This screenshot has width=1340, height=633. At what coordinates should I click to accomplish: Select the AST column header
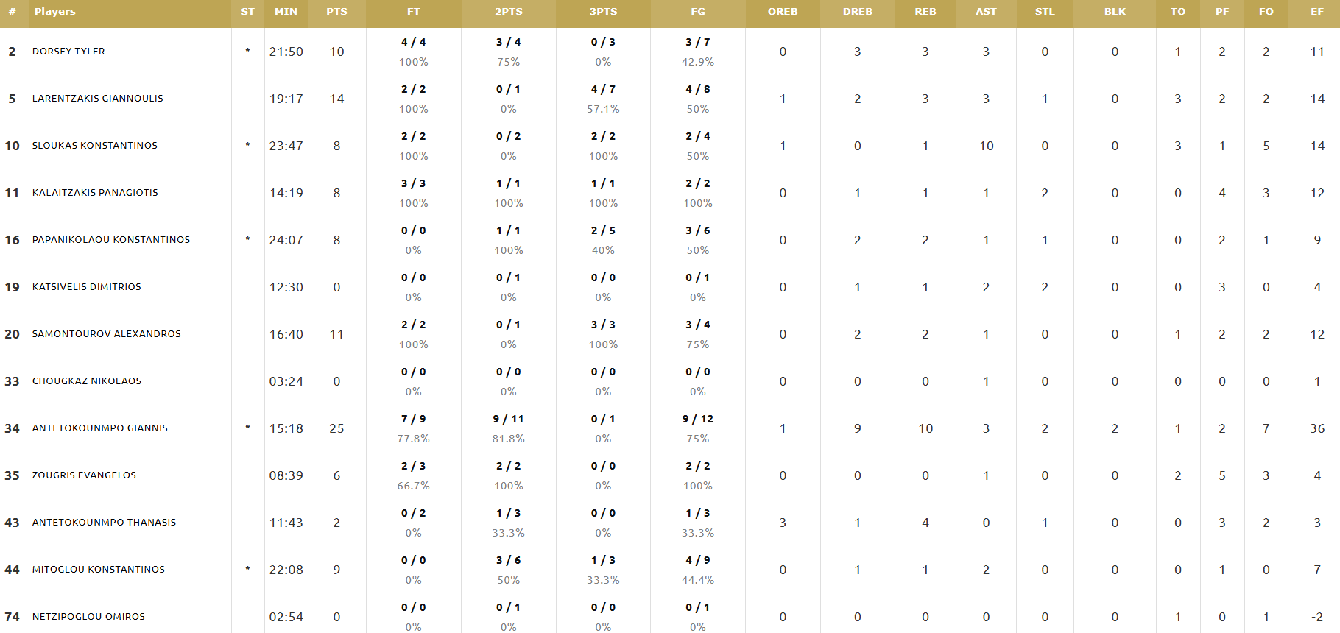point(986,12)
